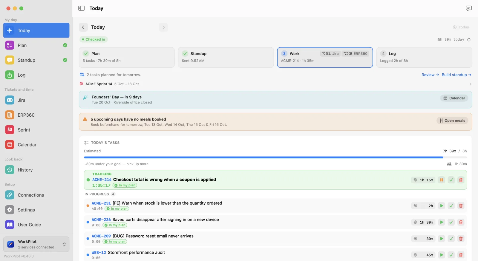The height and width of the screenshot is (261, 478).
Task: Delete the WEB-12 task
Action: pos(461,255)
